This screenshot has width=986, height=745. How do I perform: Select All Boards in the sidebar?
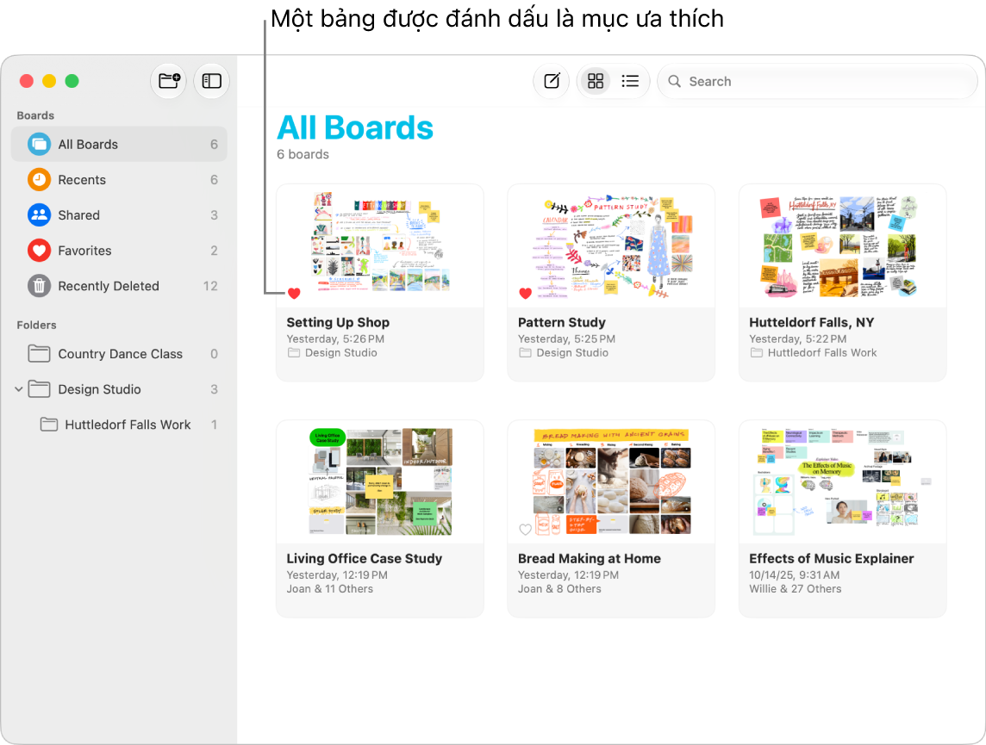tap(119, 145)
